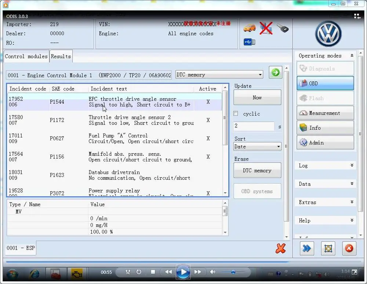Open the Sort Date dropdown
367x284 pixels.
(257, 147)
